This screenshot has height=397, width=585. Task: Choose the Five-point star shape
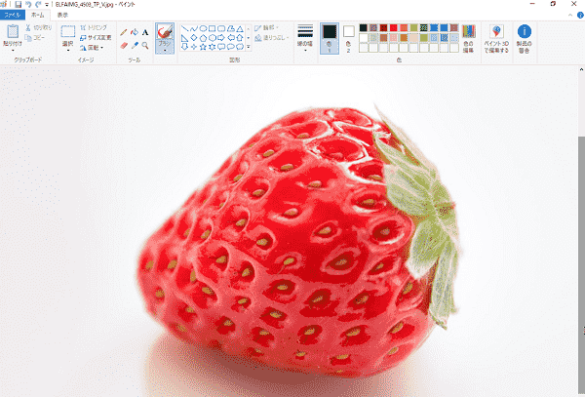coord(203,47)
